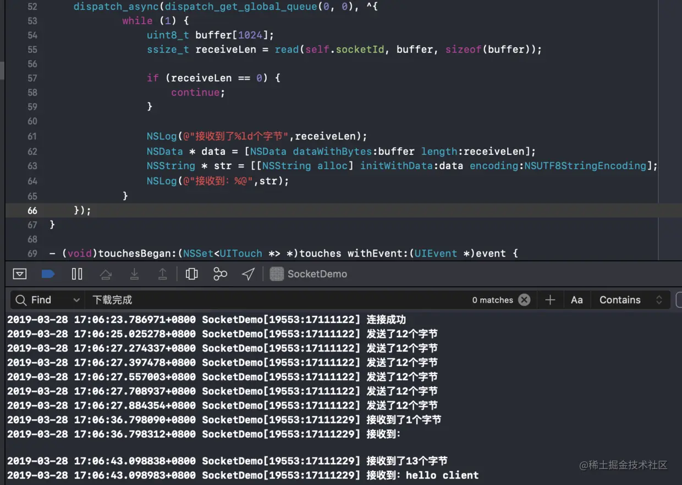Click the SocketDemo app icon in debug bar

click(x=277, y=274)
